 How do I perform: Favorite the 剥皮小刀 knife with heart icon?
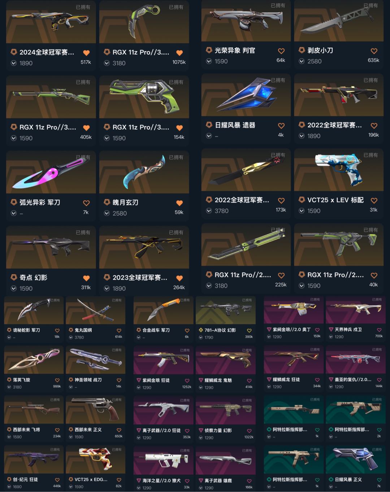pyautogui.click(x=374, y=51)
